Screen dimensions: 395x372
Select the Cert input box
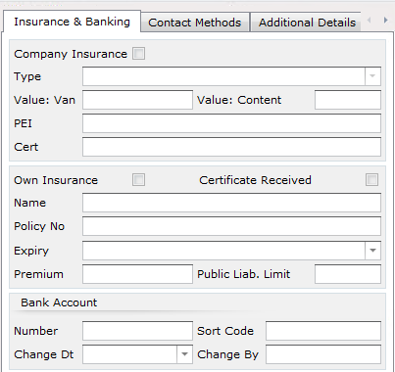point(231,147)
